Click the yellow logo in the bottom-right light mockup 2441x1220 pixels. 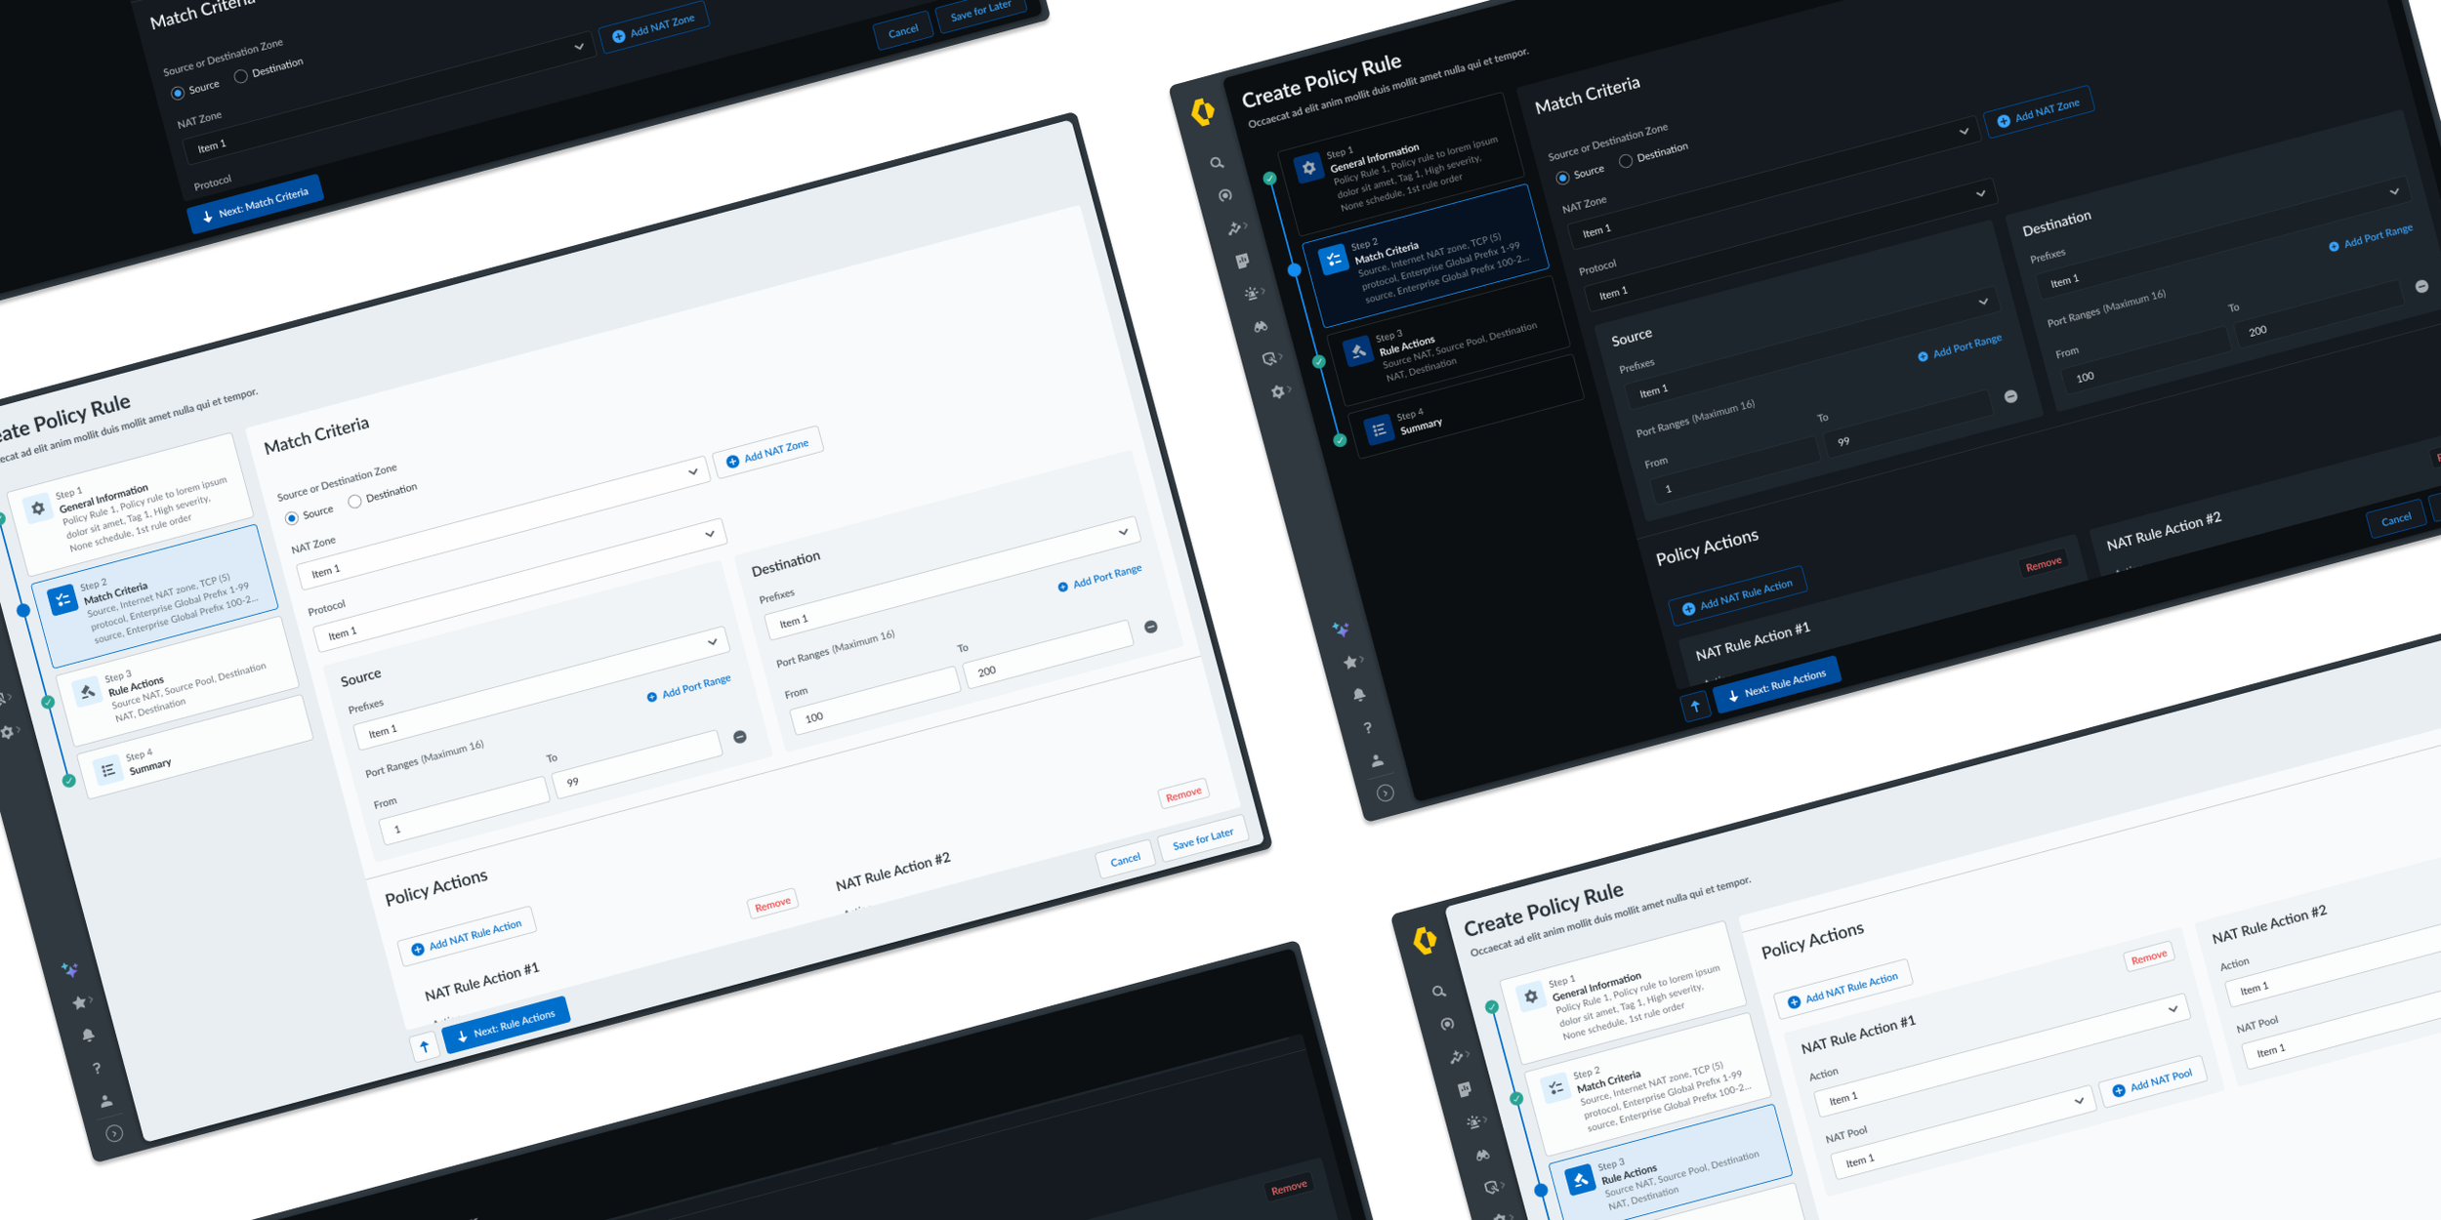tap(1425, 940)
